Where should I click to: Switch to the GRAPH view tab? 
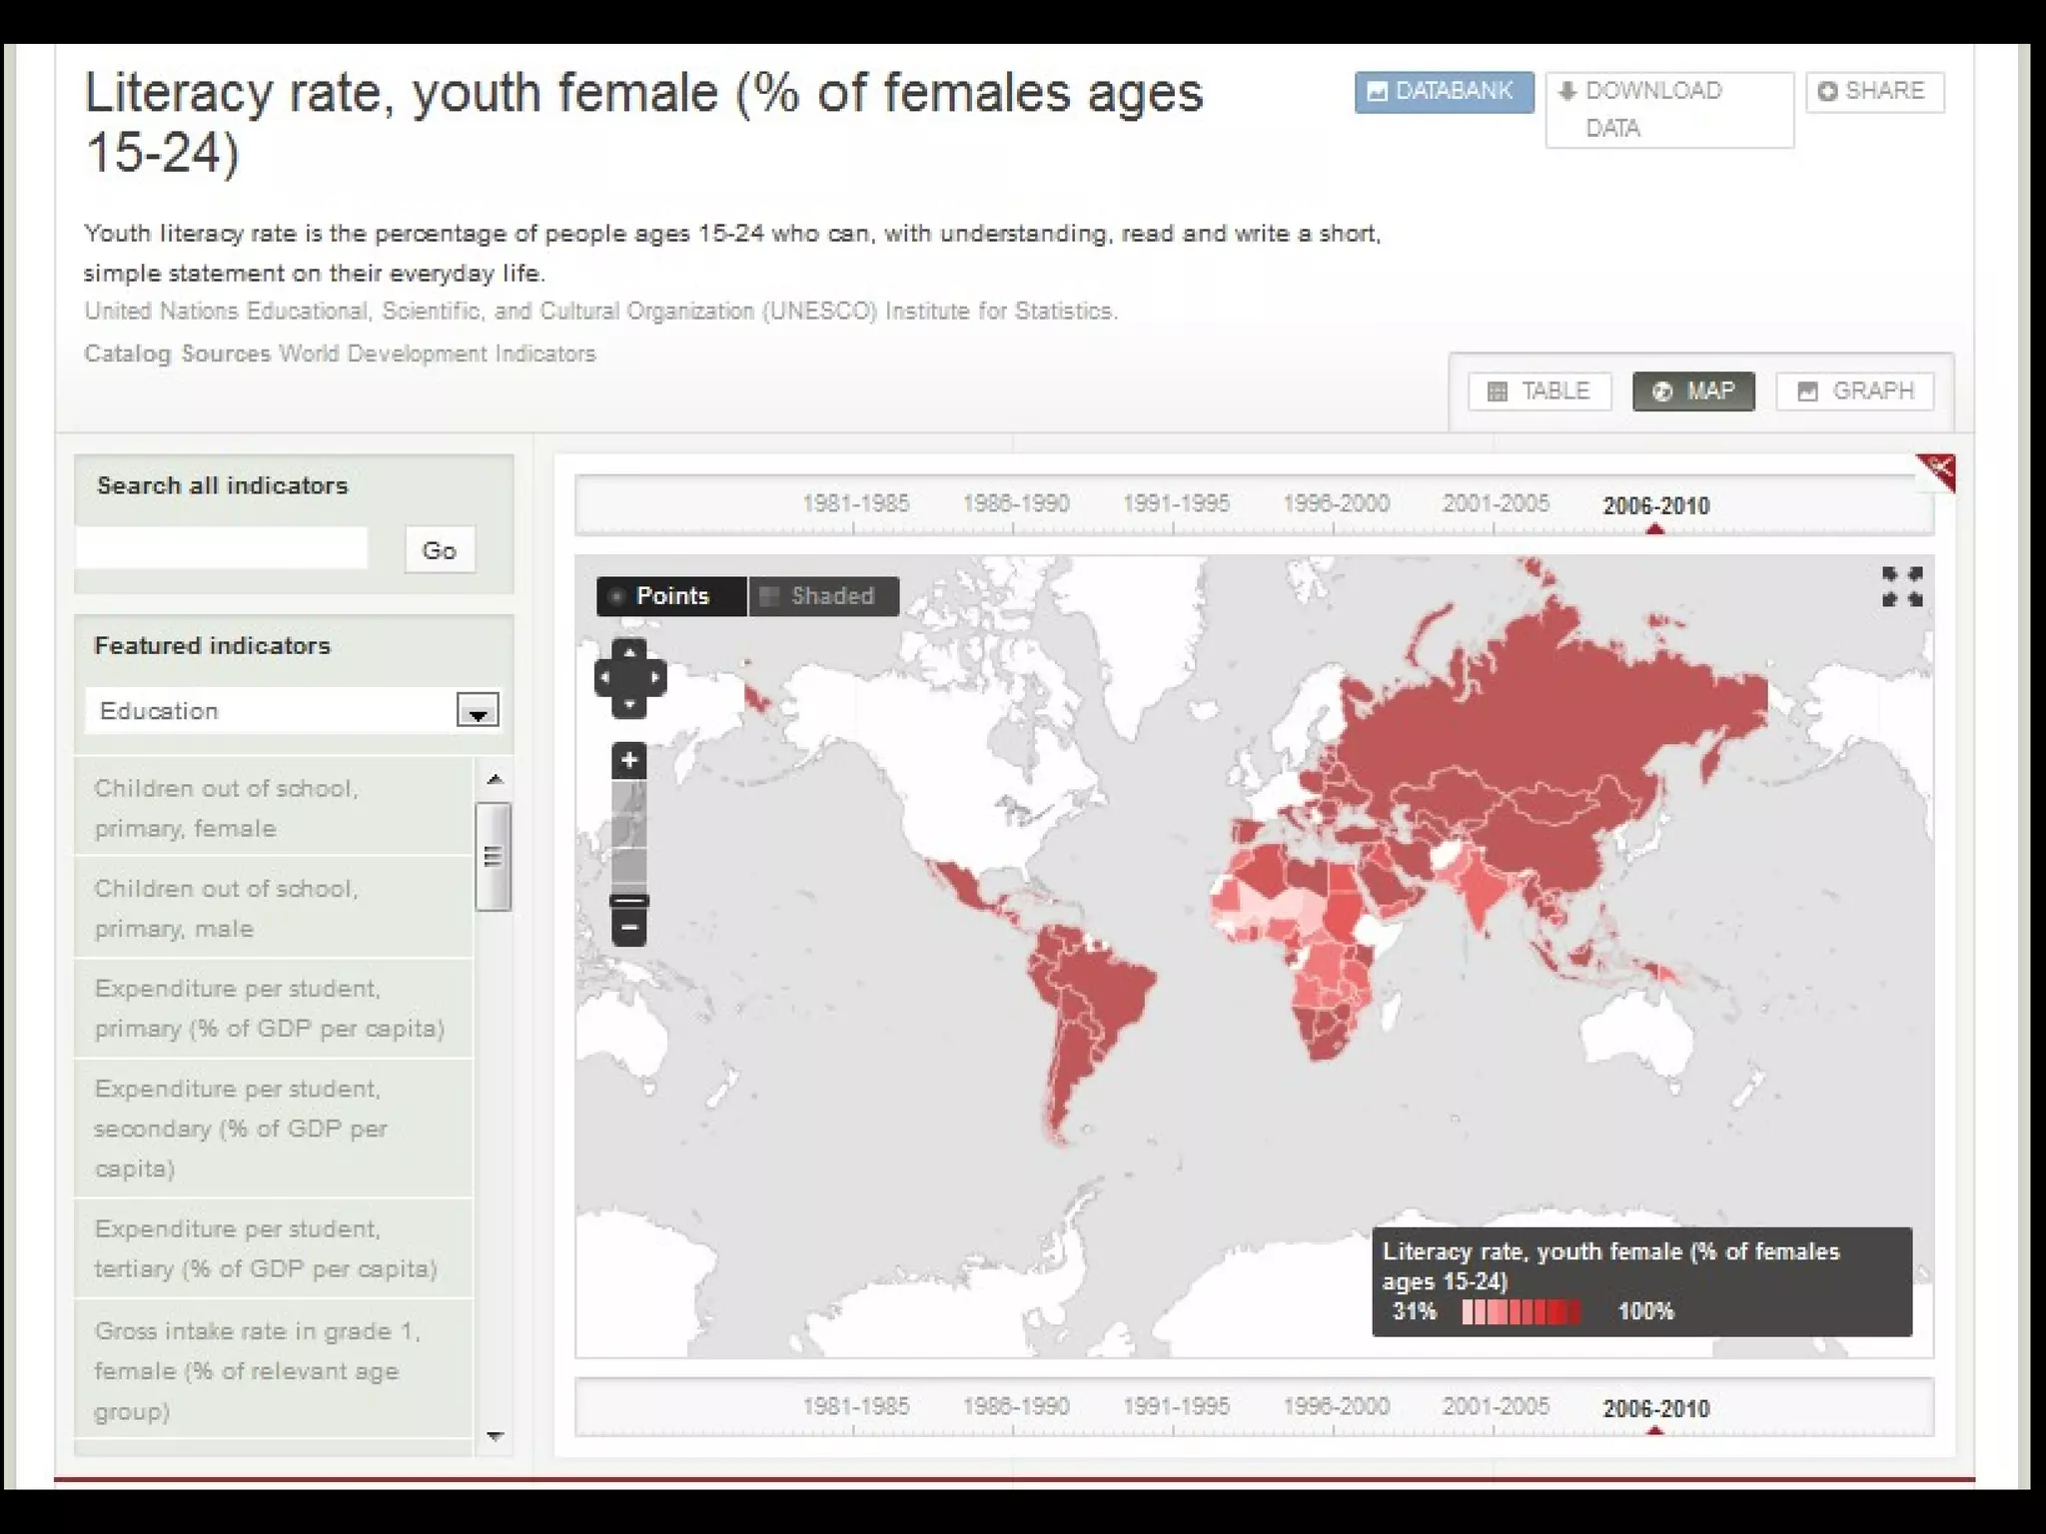pyautogui.click(x=1855, y=391)
